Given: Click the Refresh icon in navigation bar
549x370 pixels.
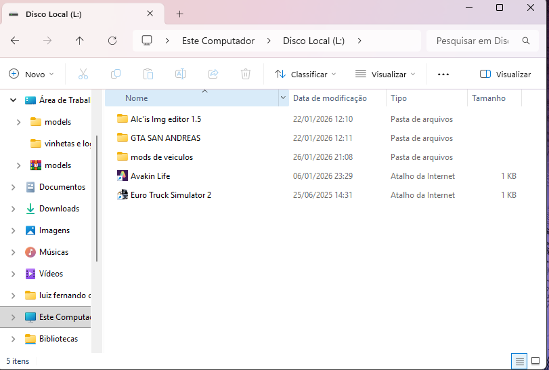Looking at the screenshot, I should pos(112,41).
